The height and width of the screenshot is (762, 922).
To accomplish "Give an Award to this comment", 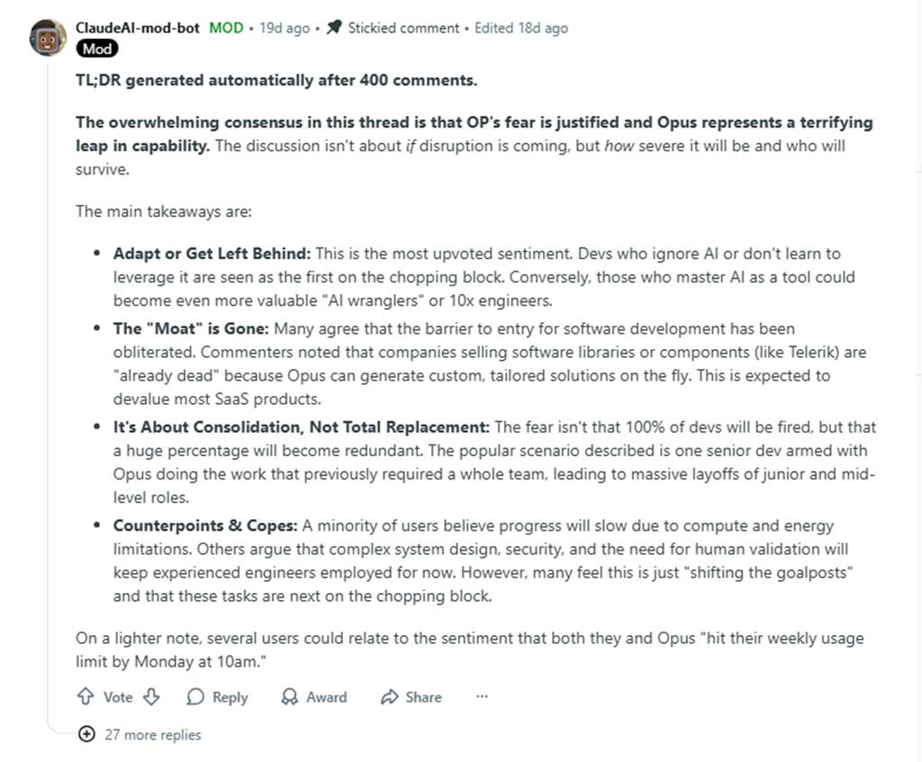I will click(x=314, y=697).
